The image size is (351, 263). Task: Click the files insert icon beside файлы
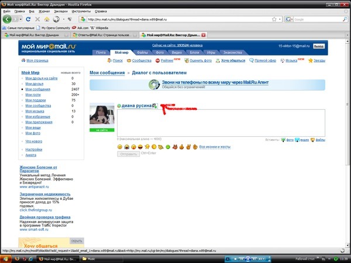pyautogui.click(x=312, y=140)
